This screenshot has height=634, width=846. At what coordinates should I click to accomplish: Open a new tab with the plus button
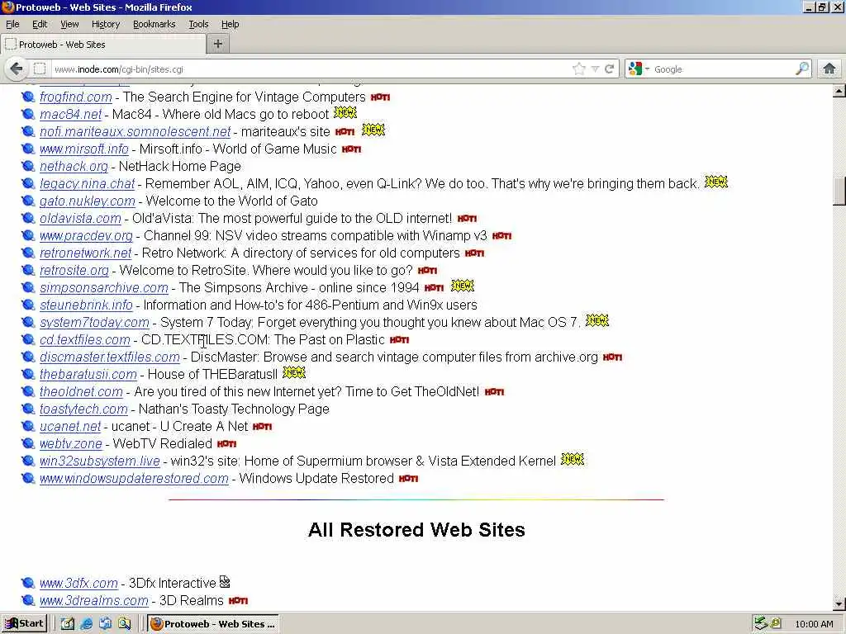[218, 45]
